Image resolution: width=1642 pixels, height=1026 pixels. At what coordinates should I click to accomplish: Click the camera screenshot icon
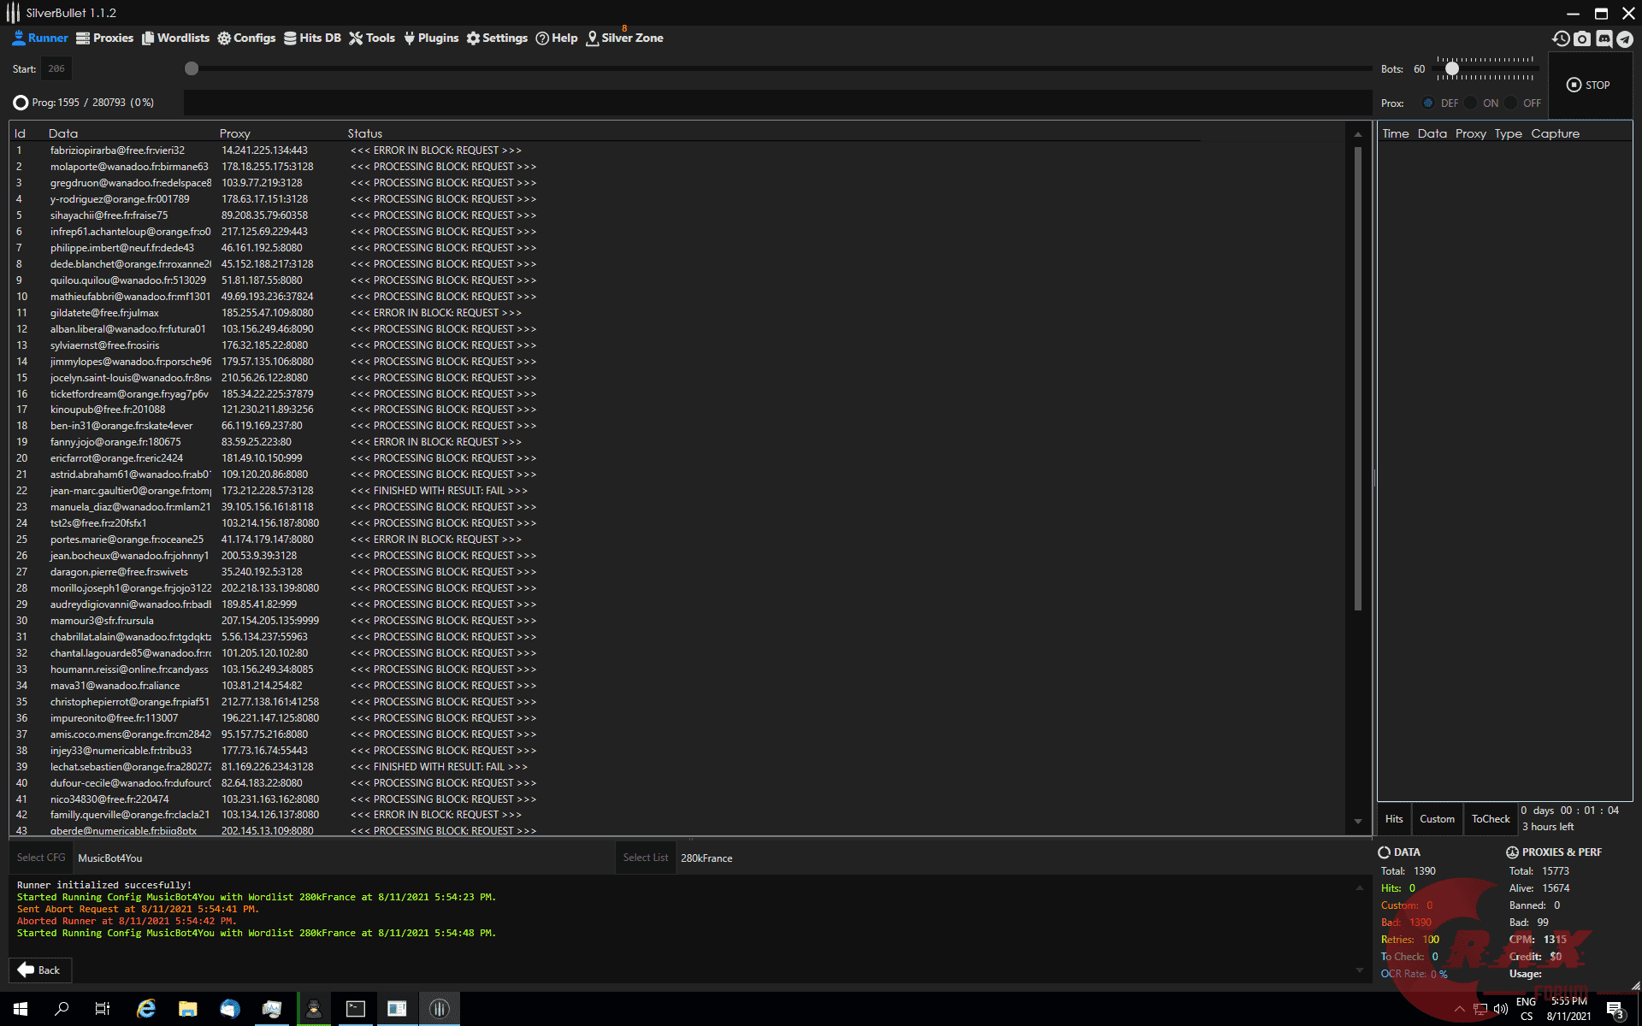(1582, 38)
